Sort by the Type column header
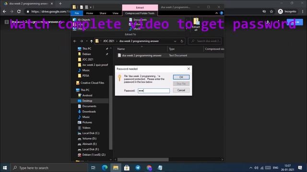 [172, 49]
